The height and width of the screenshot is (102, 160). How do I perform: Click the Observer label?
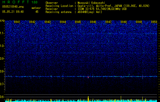click(x=52, y=3)
